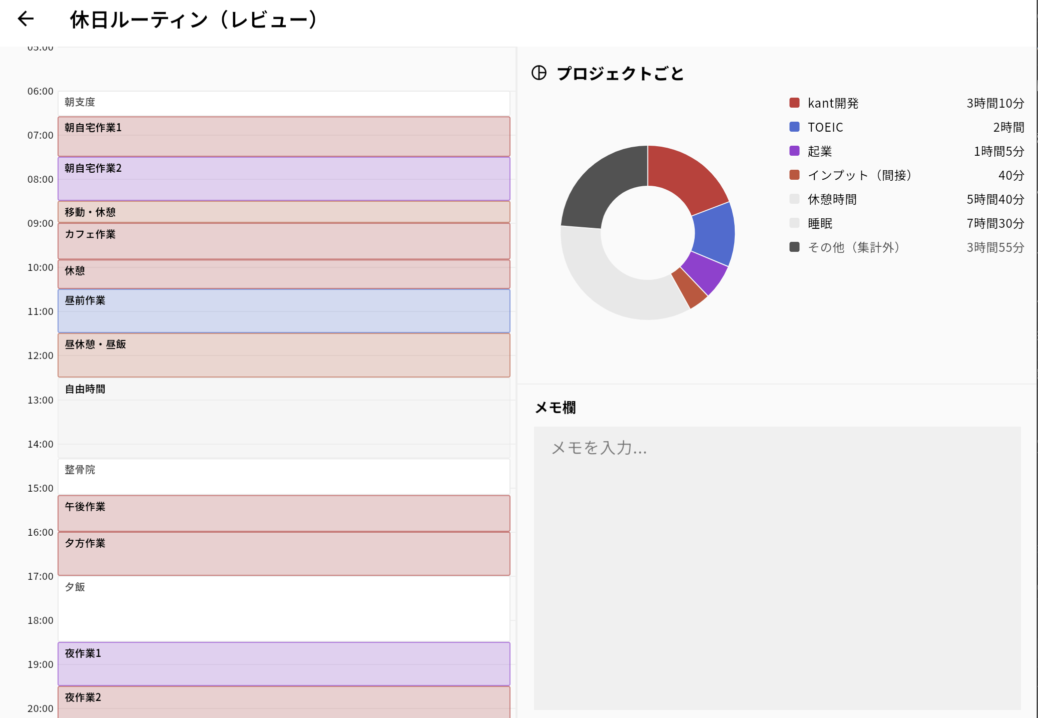The height and width of the screenshot is (718, 1038).
Task: Click the red kant開発 legend marker
Action: [795, 103]
